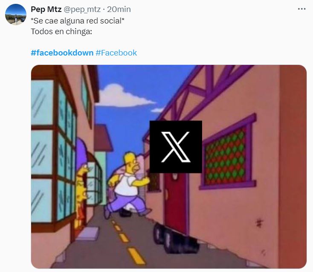Click the green and red lattice window

coord(226,156)
